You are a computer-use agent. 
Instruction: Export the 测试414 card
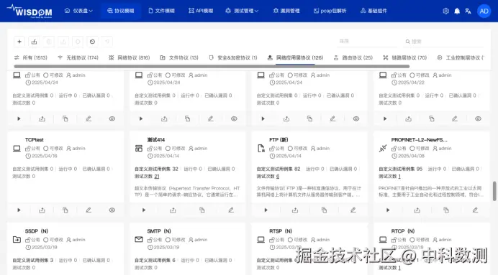(173, 210)
